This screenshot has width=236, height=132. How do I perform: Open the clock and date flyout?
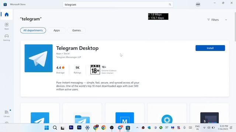pos(223,128)
